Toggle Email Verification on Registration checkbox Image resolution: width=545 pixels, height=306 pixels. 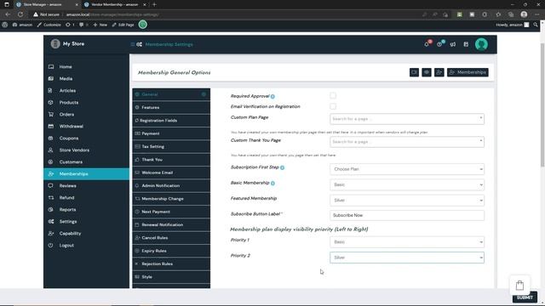[x=333, y=106]
